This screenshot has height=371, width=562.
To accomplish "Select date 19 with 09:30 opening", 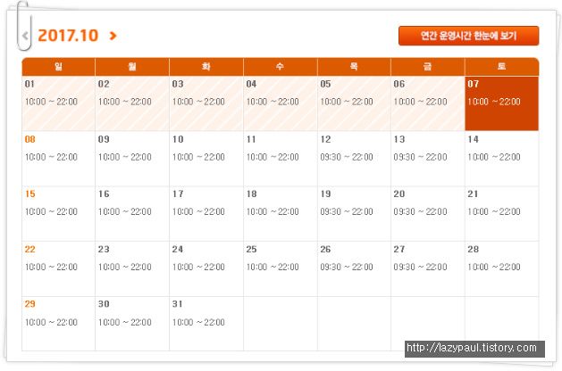I will (354, 213).
